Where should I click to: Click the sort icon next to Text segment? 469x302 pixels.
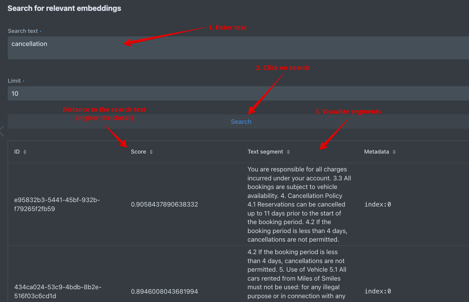(x=289, y=152)
